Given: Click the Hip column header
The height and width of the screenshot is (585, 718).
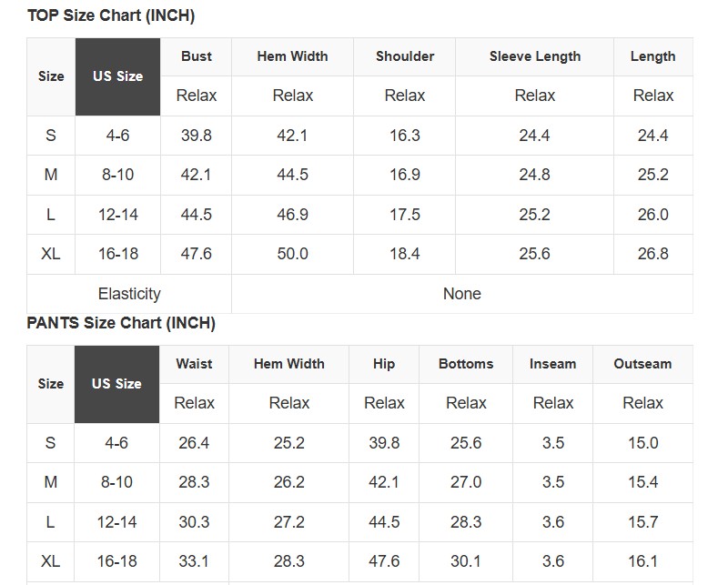Looking at the screenshot, I should coord(384,364).
